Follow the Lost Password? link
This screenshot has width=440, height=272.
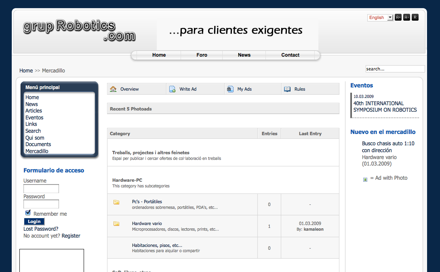tap(41, 229)
